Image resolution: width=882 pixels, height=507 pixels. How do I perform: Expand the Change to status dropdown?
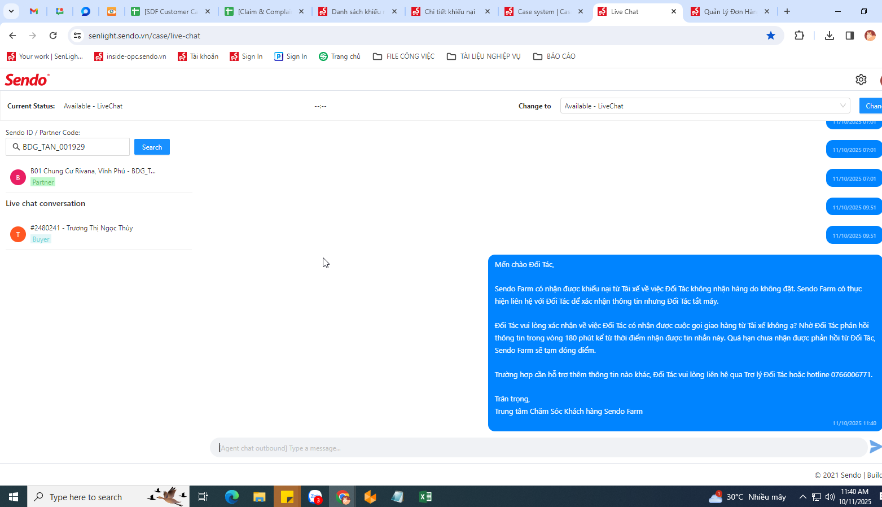pos(705,106)
